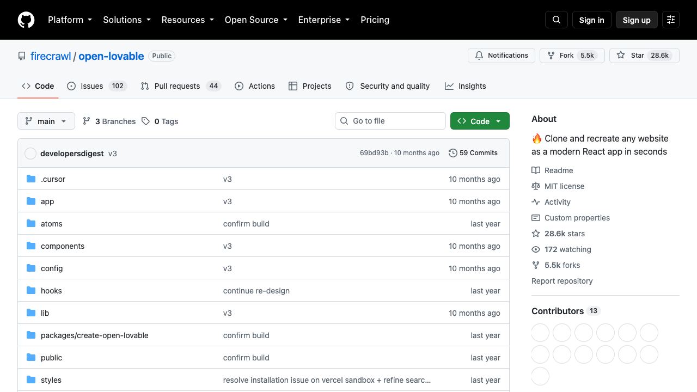Open the open-lovable repository link
Screen dimensions: 697x392
pyautogui.click(x=111, y=56)
